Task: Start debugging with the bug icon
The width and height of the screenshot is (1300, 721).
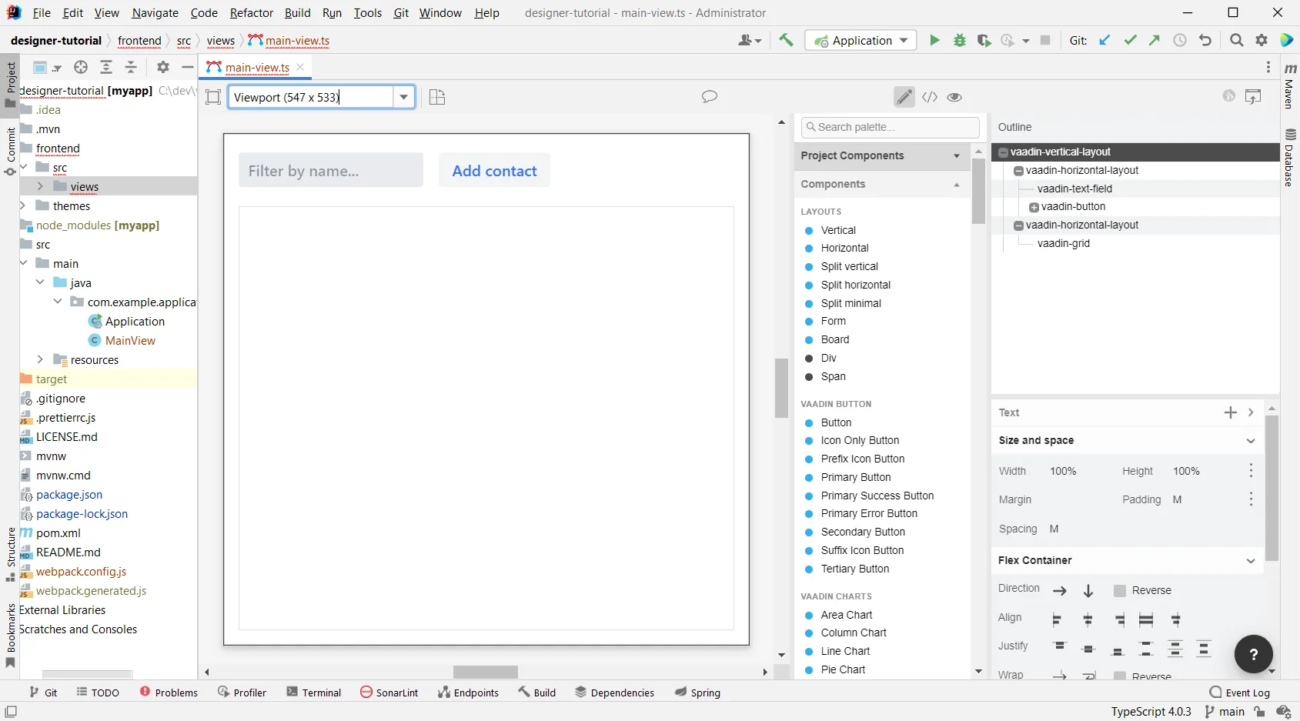Action: pyautogui.click(x=959, y=40)
